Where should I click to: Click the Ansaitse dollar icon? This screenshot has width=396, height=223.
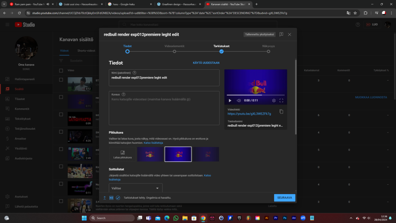7,139
